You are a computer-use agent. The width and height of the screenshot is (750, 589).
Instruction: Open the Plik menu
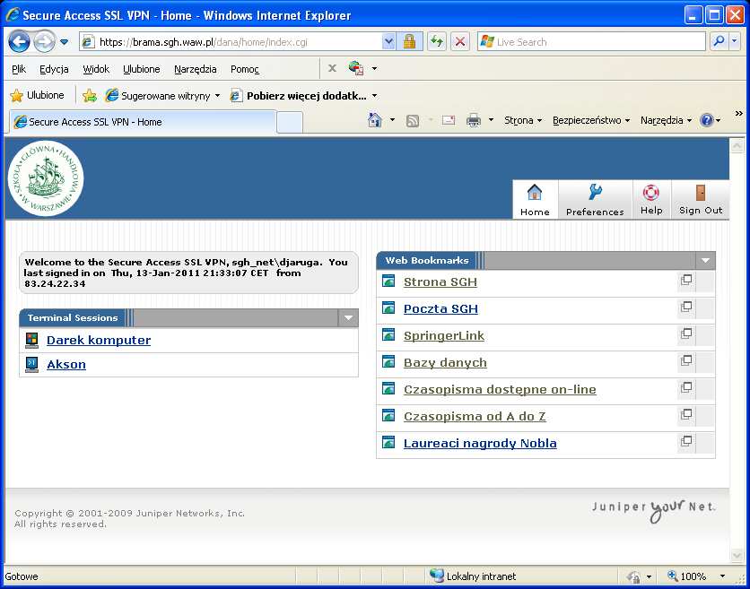19,69
